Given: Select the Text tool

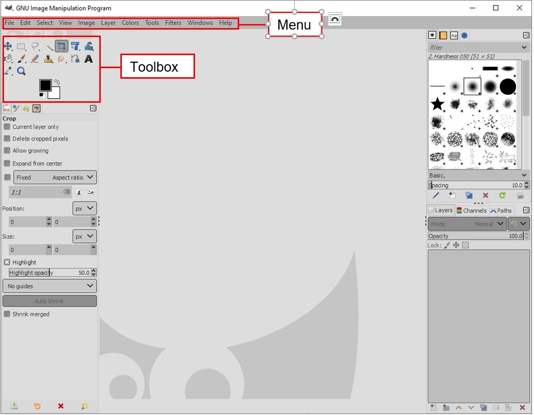Looking at the screenshot, I should pos(89,59).
